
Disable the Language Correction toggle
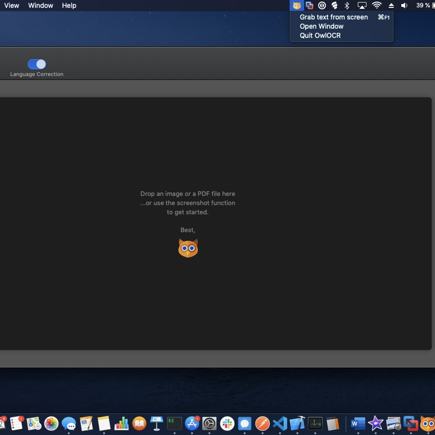pyautogui.click(x=36, y=64)
